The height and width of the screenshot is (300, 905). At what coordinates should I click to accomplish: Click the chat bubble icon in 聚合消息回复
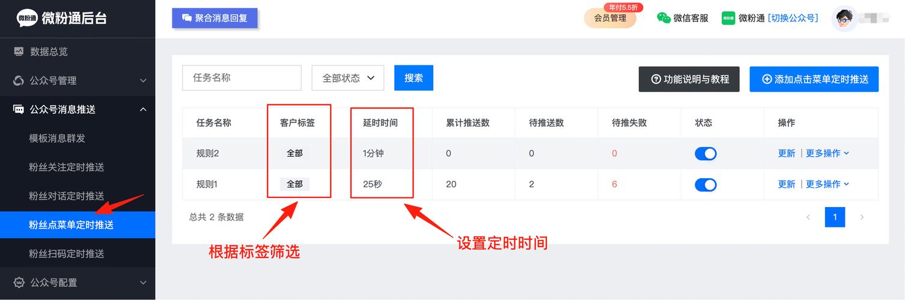tap(187, 18)
